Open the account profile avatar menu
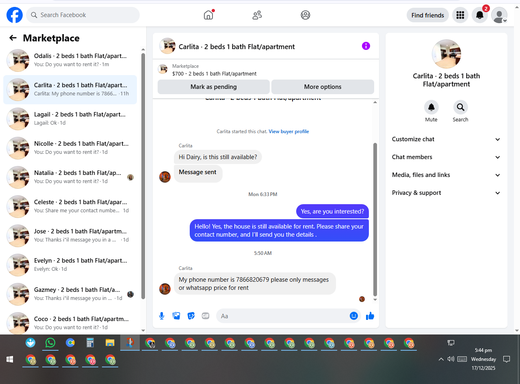The width and height of the screenshot is (520, 384). click(499, 15)
